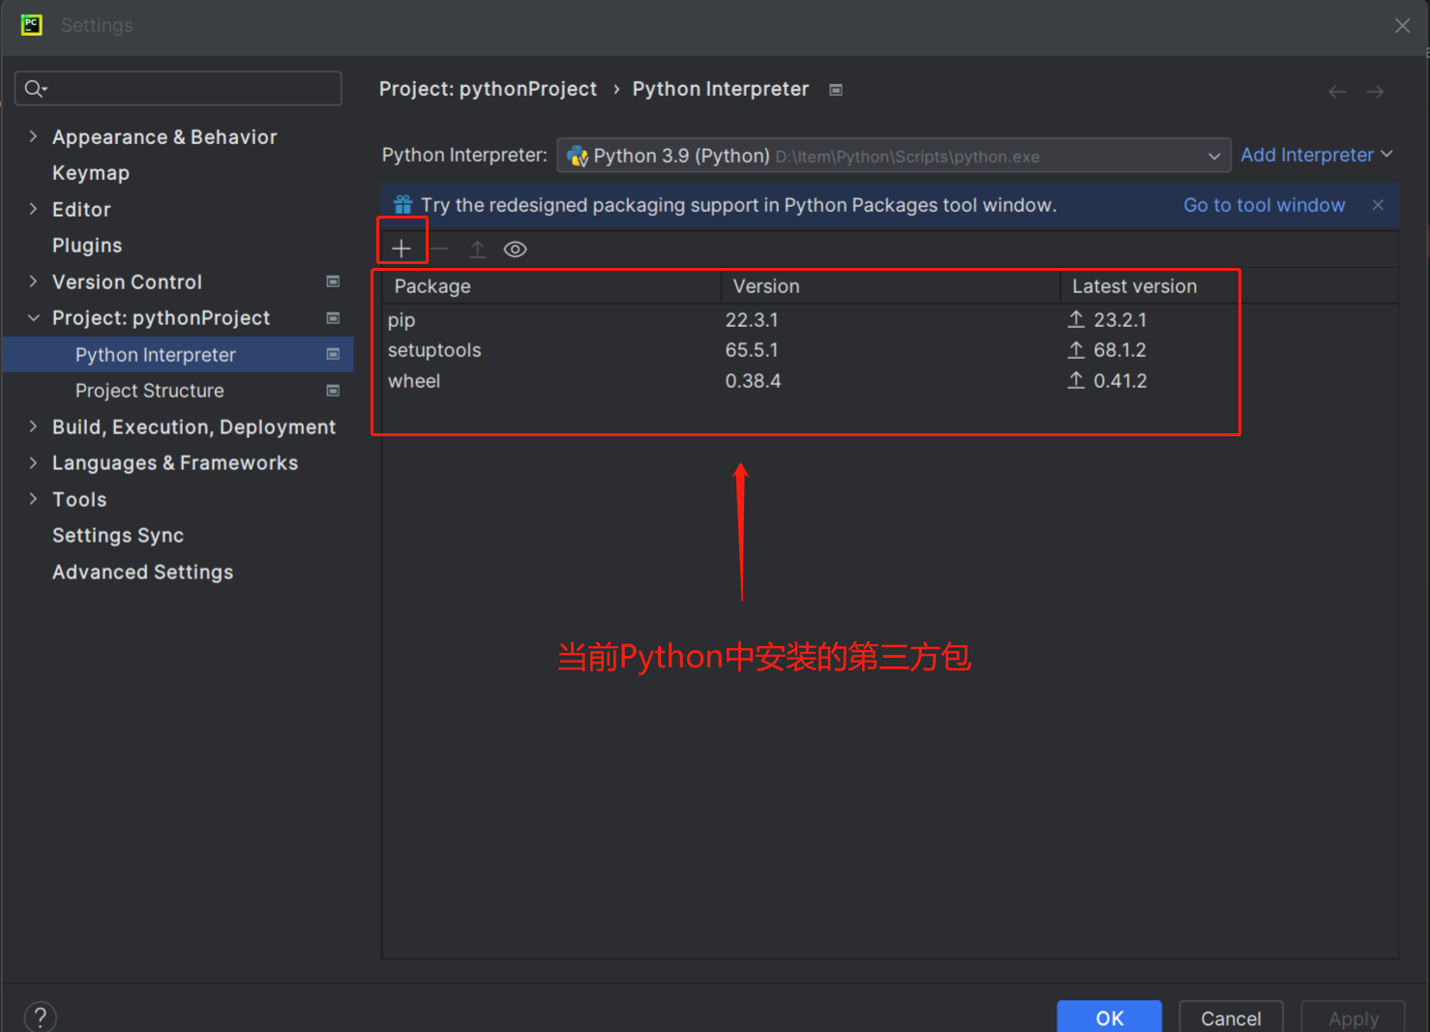Click the minus icon to uninstall a package

click(x=439, y=249)
